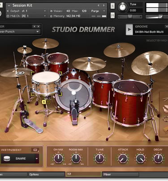
Task: Click the small view icon beside INSTRUMENT label
Action: (x=35, y=150)
